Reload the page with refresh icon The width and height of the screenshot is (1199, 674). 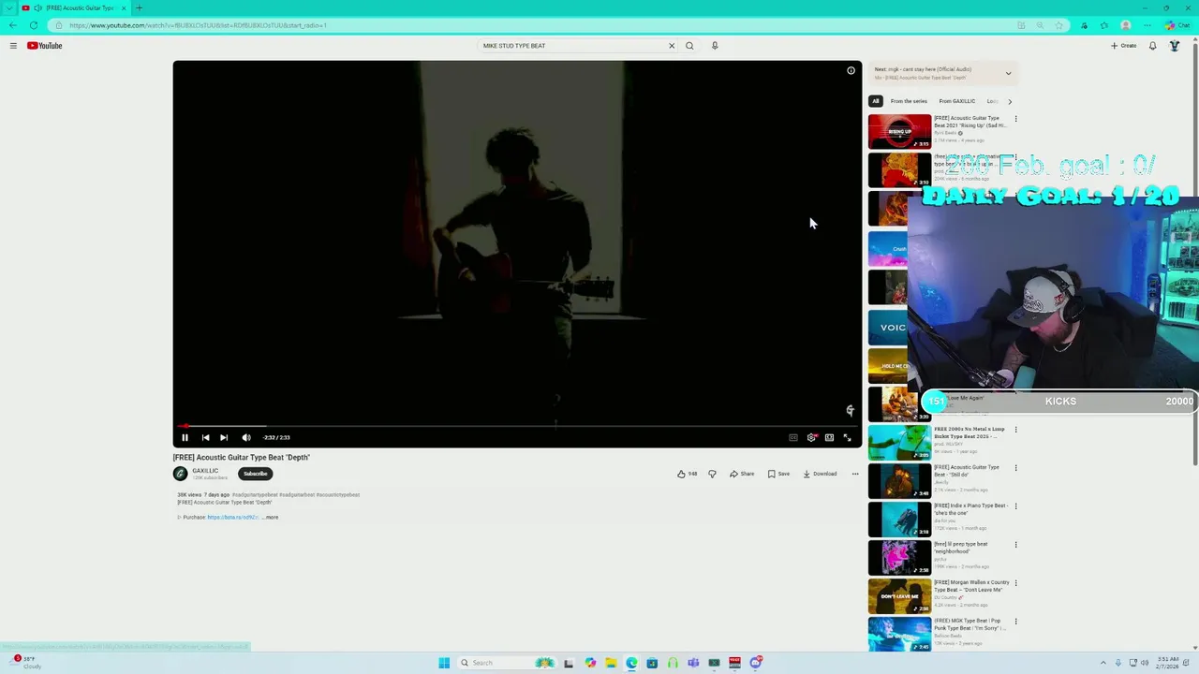point(34,25)
